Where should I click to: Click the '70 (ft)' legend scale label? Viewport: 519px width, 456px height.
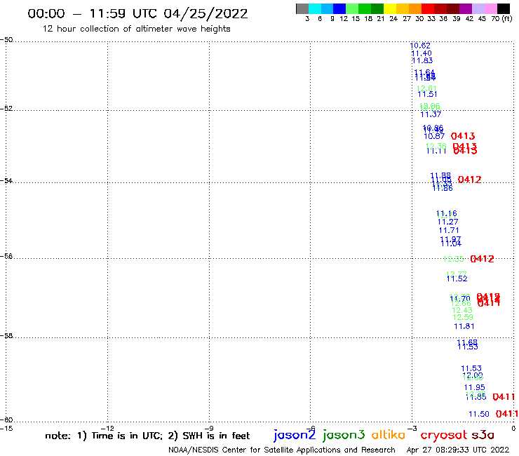tap(501, 19)
